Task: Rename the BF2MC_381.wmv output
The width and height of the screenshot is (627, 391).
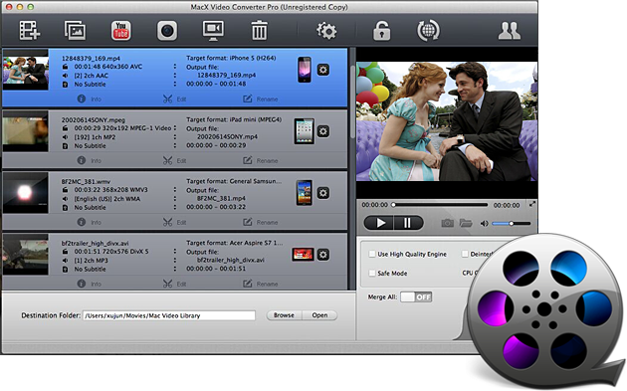Action: 261,222
